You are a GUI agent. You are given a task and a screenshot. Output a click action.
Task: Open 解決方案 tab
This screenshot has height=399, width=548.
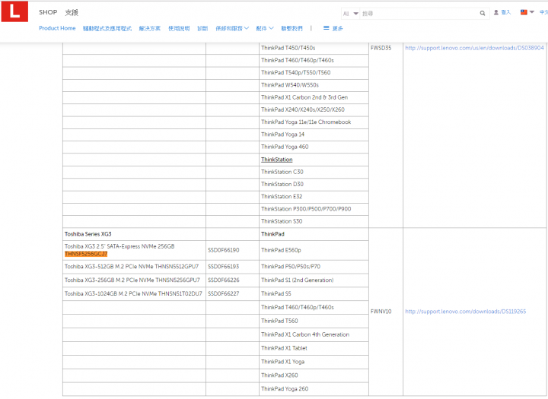coord(150,28)
